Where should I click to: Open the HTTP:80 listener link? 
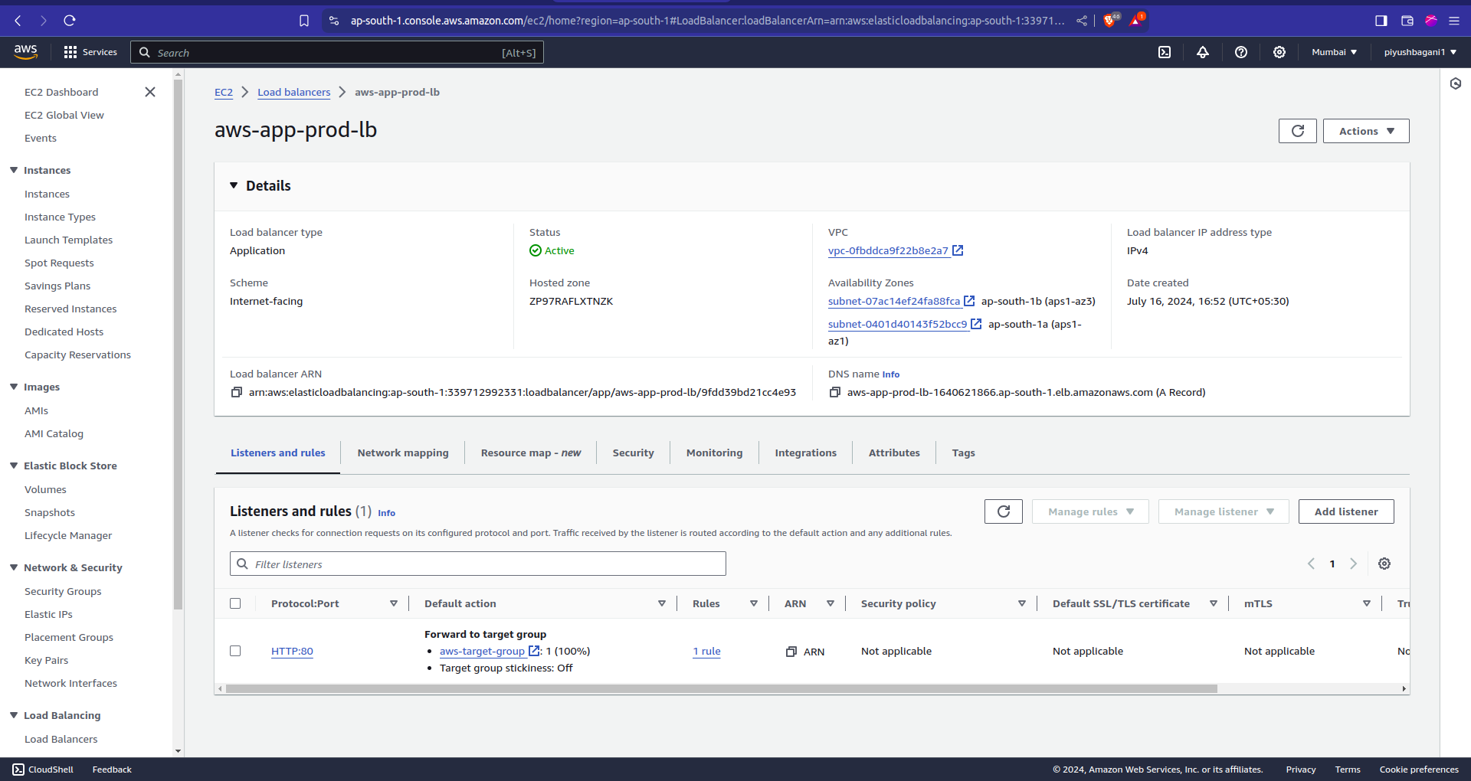coord(292,651)
